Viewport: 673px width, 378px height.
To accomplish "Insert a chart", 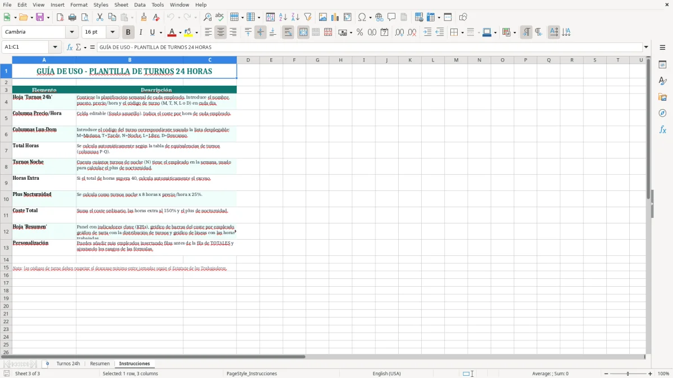I will pyautogui.click(x=335, y=17).
